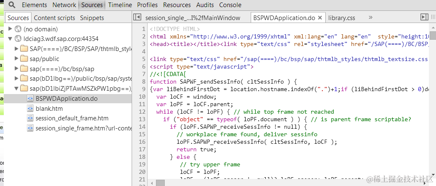Image resolution: width=436 pixels, height=186 pixels.
Task: Switch to Content scripts navigator tab
Action: click(54, 18)
